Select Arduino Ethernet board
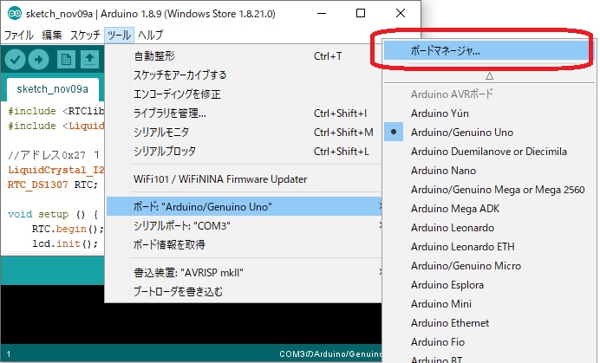 point(489,323)
